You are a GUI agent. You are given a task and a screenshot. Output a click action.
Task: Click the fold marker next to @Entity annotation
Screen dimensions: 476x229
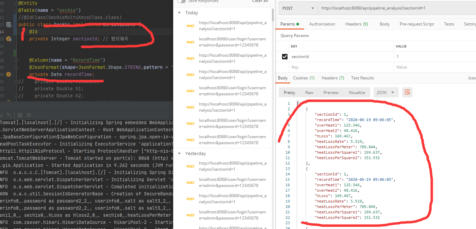[17, 3]
